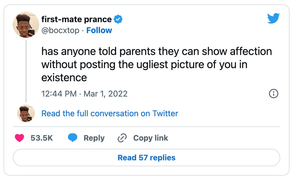Click the Twitter bird logo
Image resolution: width=292 pixels, height=180 pixels.
coord(273,18)
